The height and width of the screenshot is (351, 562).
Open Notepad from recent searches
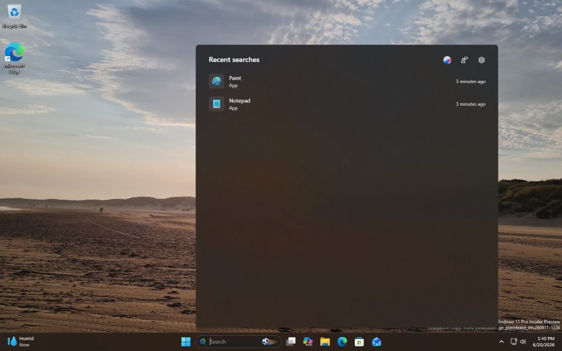347,104
